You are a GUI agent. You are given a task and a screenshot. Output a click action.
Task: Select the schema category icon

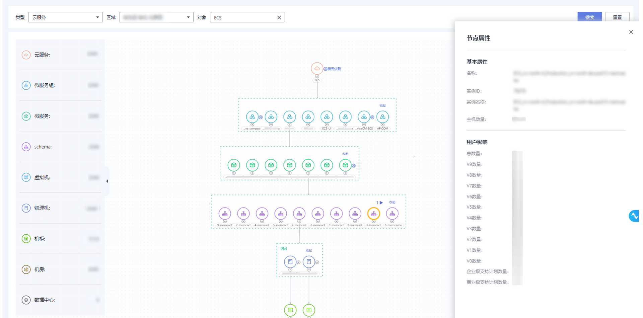(x=26, y=147)
